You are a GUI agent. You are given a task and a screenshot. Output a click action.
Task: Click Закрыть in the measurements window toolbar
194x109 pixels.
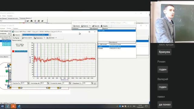[104, 26]
